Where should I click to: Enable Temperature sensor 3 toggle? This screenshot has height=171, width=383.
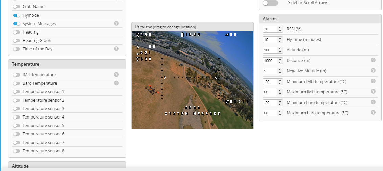(16, 109)
